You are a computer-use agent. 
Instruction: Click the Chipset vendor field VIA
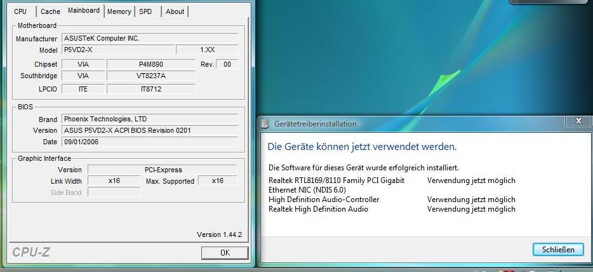pos(83,64)
